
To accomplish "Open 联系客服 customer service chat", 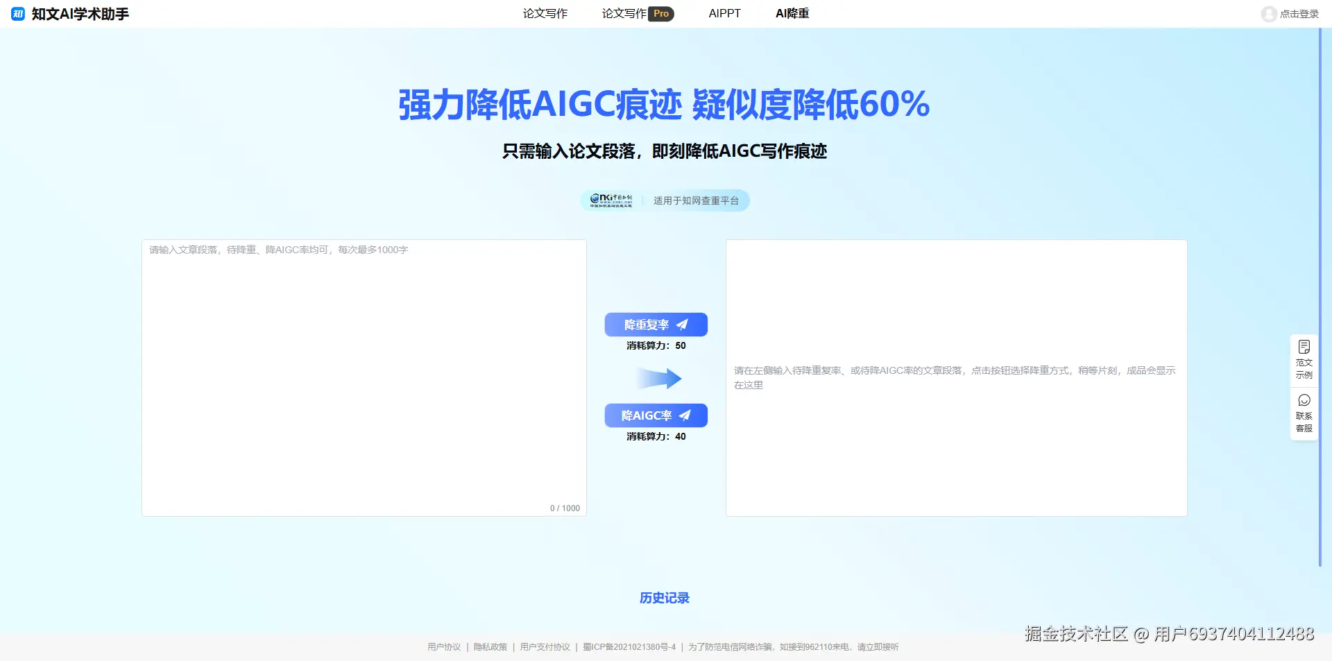I will click(x=1304, y=412).
